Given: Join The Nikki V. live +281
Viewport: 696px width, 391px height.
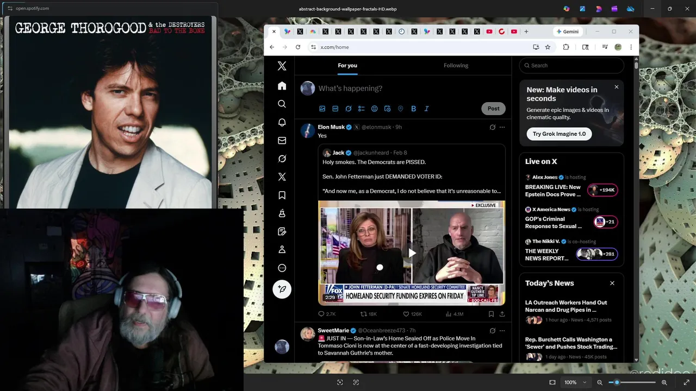Looking at the screenshot, I should [597, 254].
